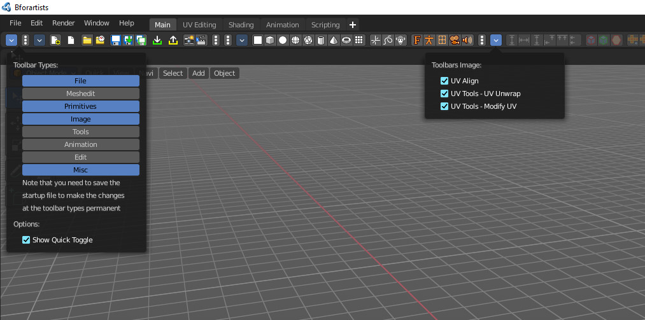Add a new workspace with plus button

coord(353,25)
